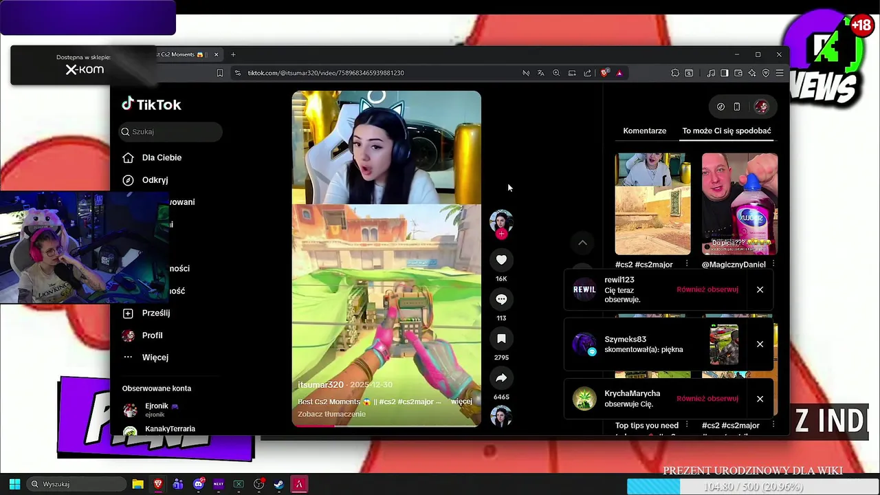Open the Leo AI sparkle icon
Viewport: 880px width, 495px height.
(x=752, y=73)
